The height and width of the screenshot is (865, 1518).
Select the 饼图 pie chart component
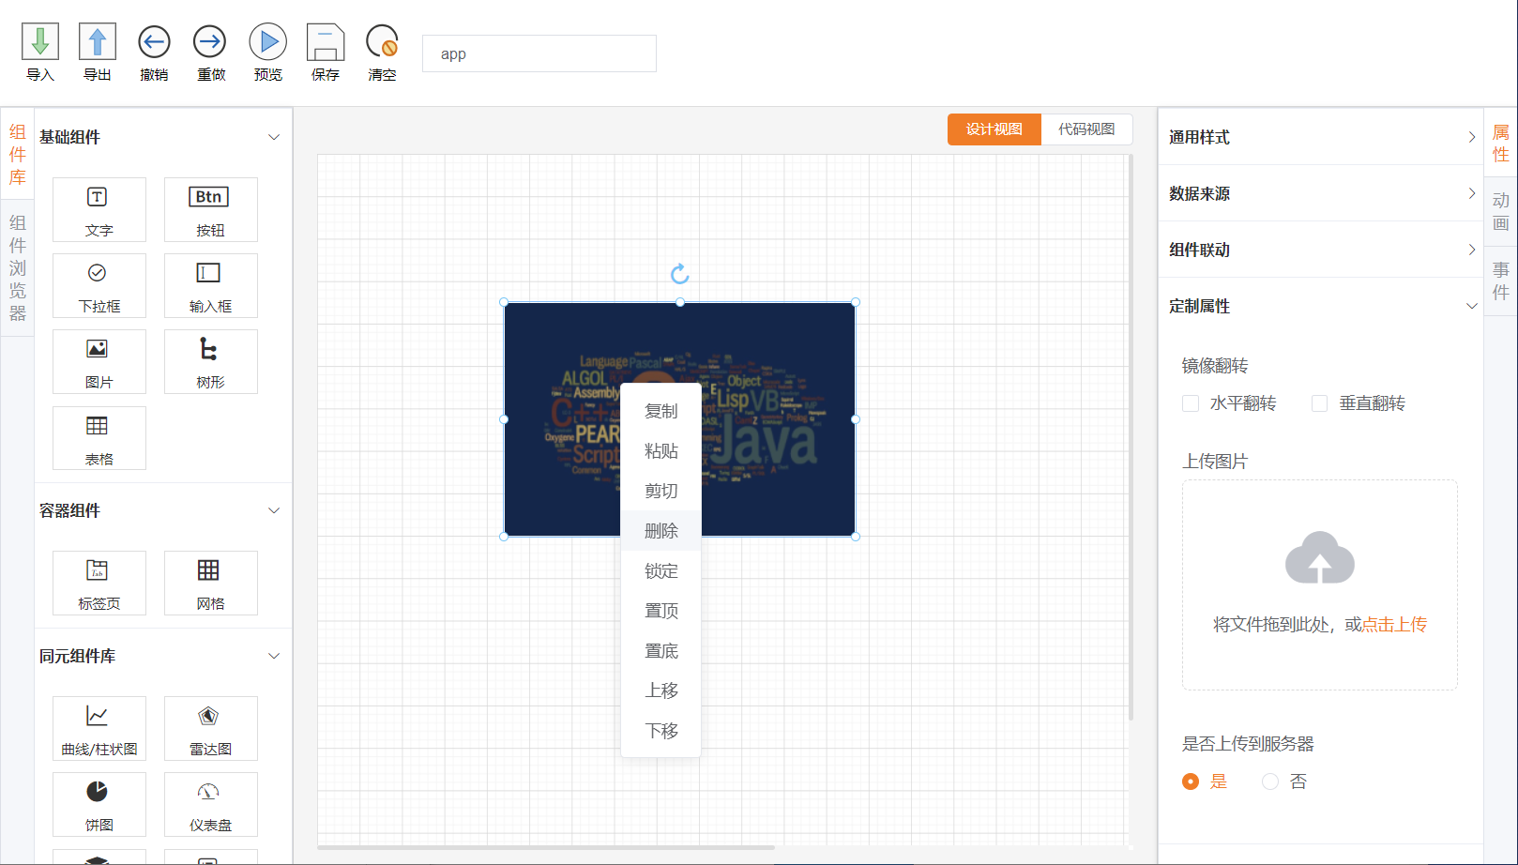(99, 804)
